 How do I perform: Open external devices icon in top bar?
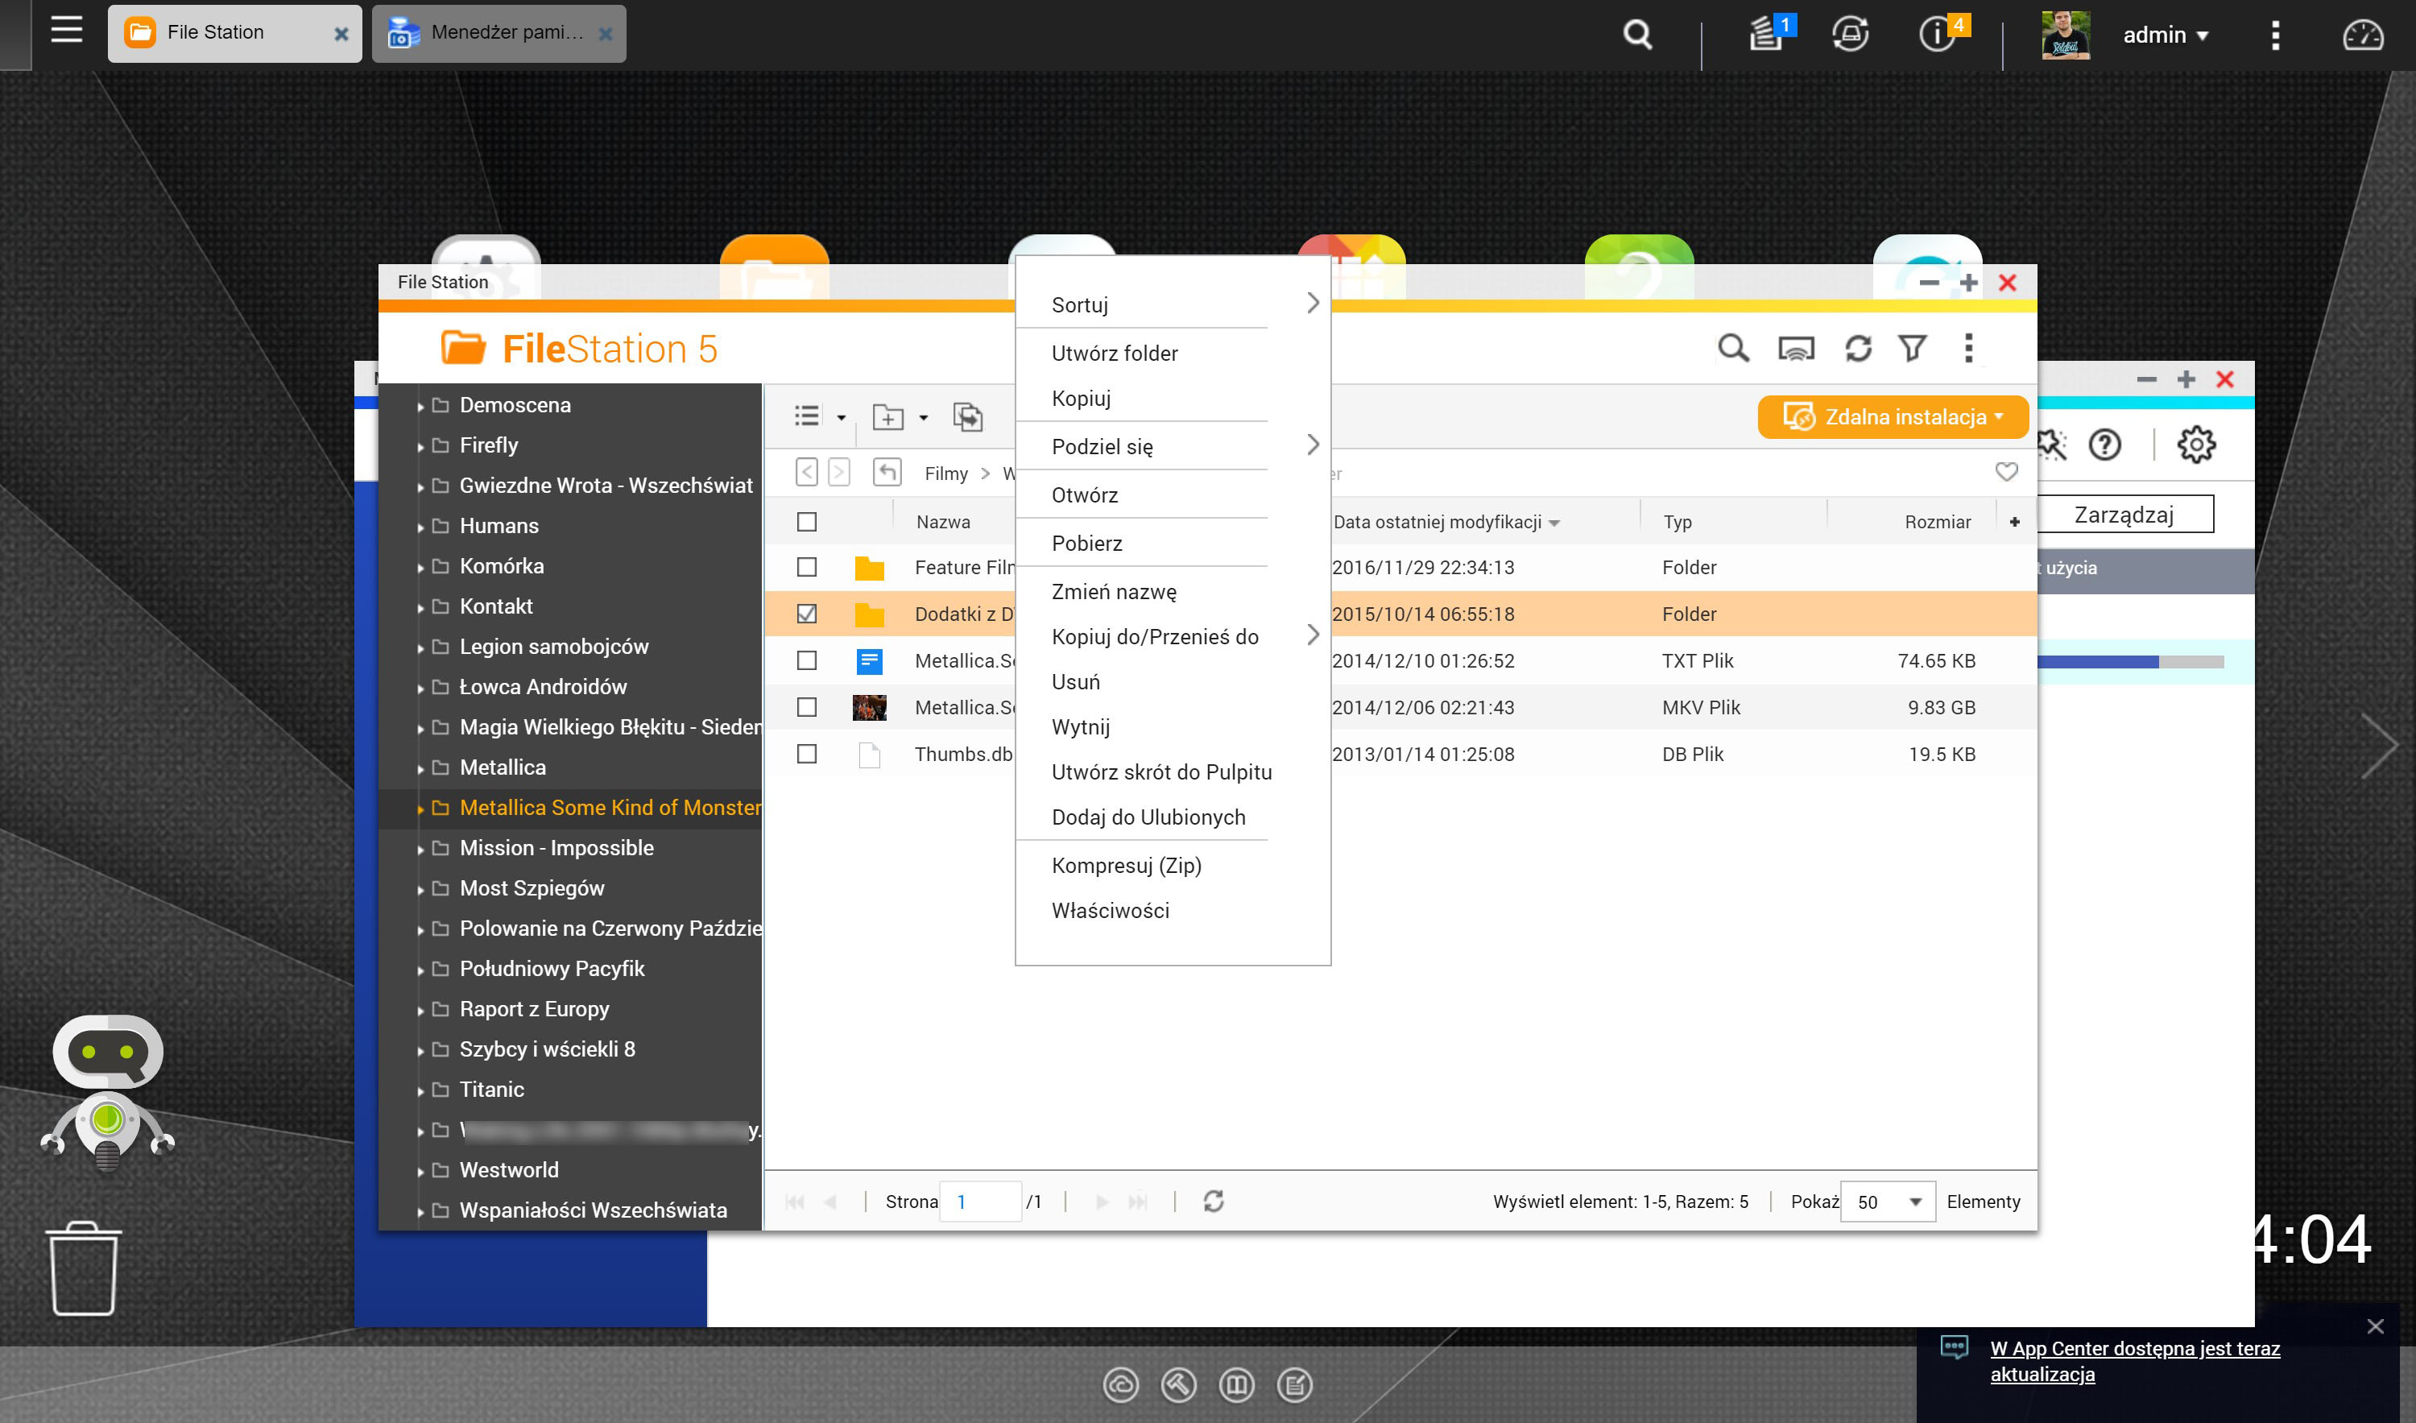(1849, 34)
